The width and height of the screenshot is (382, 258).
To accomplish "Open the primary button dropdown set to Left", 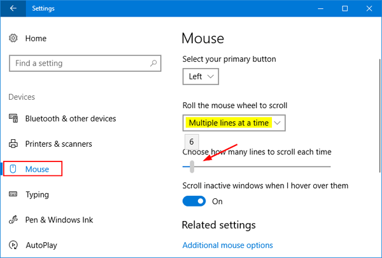I will pos(201,77).
